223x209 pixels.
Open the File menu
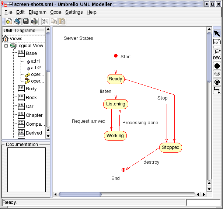8,12
